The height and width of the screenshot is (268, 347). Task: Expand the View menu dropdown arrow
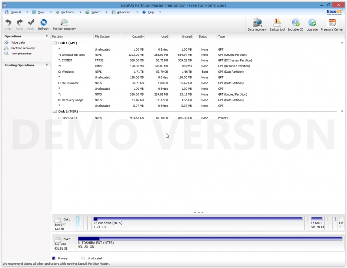(51, 12)
